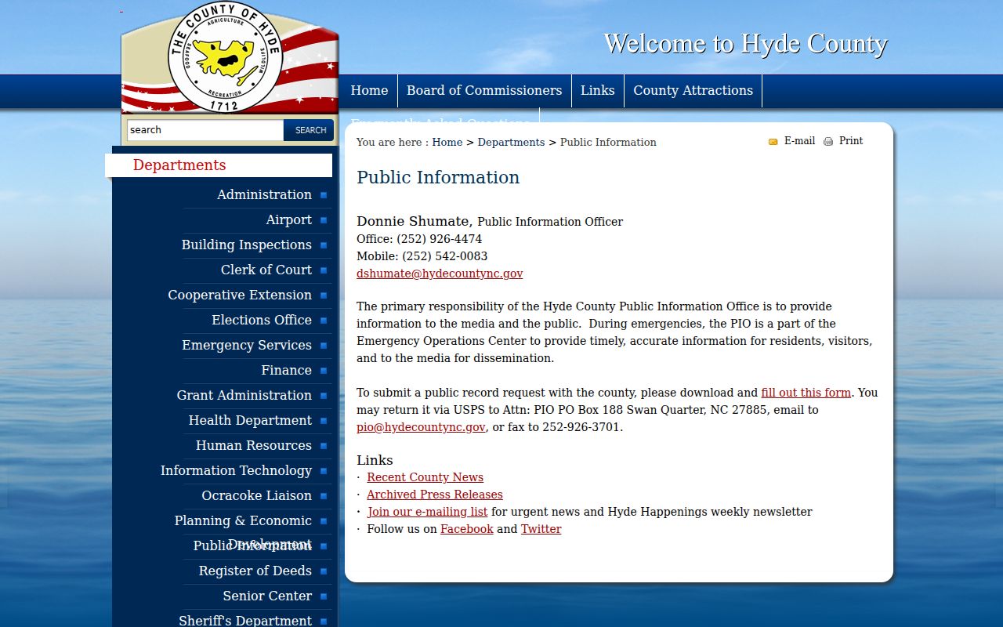Click into the search text field

(x=205, y=130)
